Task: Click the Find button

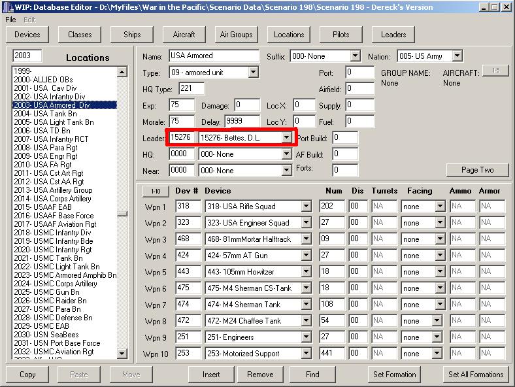Action: 312,375
